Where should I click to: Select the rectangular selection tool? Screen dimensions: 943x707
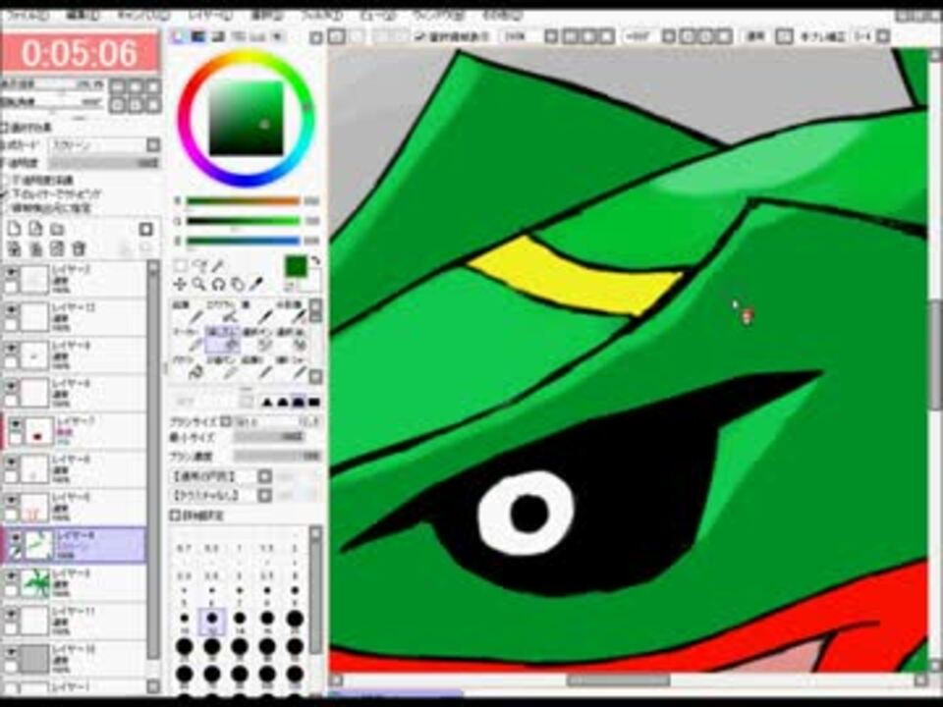181,266
